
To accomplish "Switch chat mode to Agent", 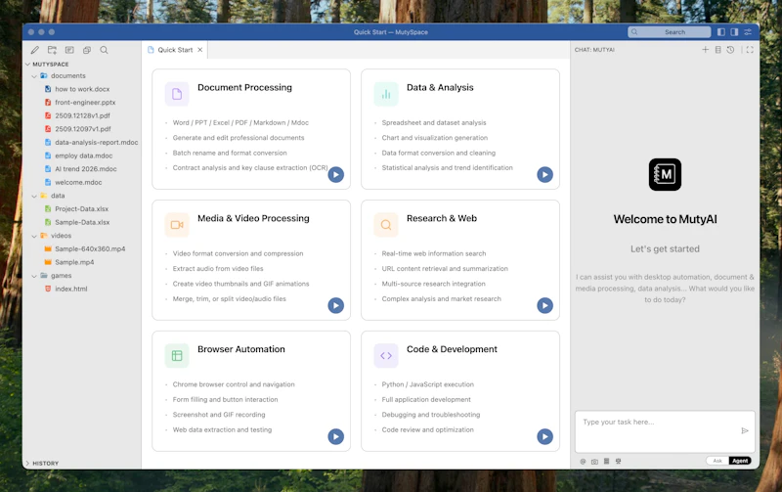I will 740,461.
